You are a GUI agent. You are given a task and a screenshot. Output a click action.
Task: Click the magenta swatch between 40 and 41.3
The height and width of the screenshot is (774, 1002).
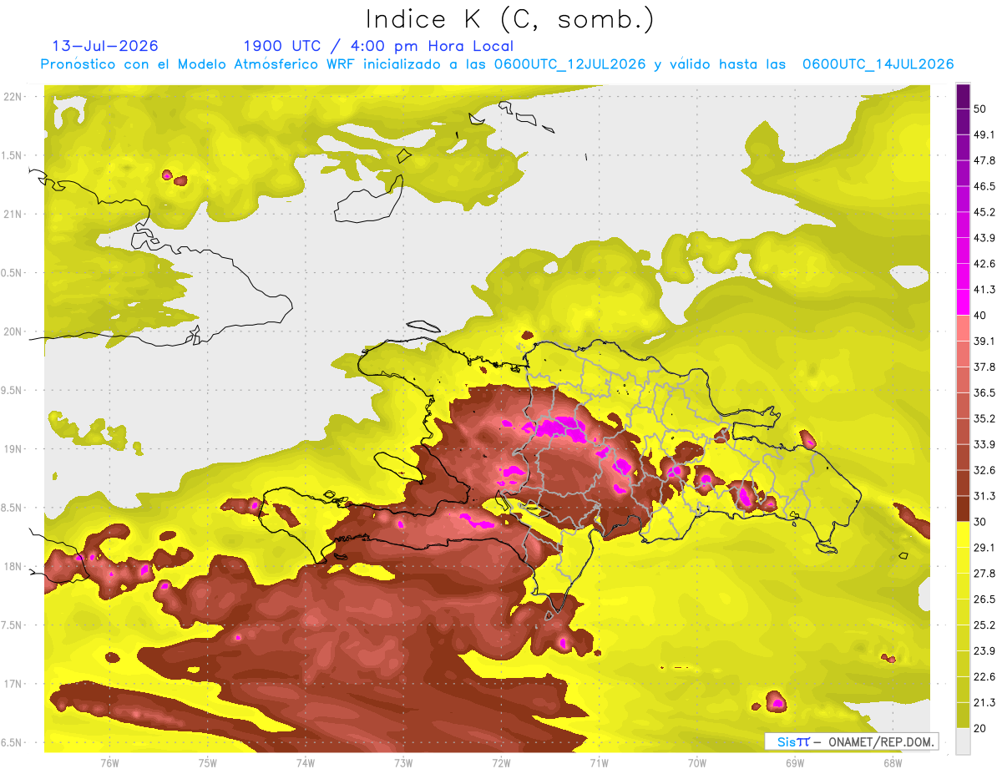(x=963, y=302)
